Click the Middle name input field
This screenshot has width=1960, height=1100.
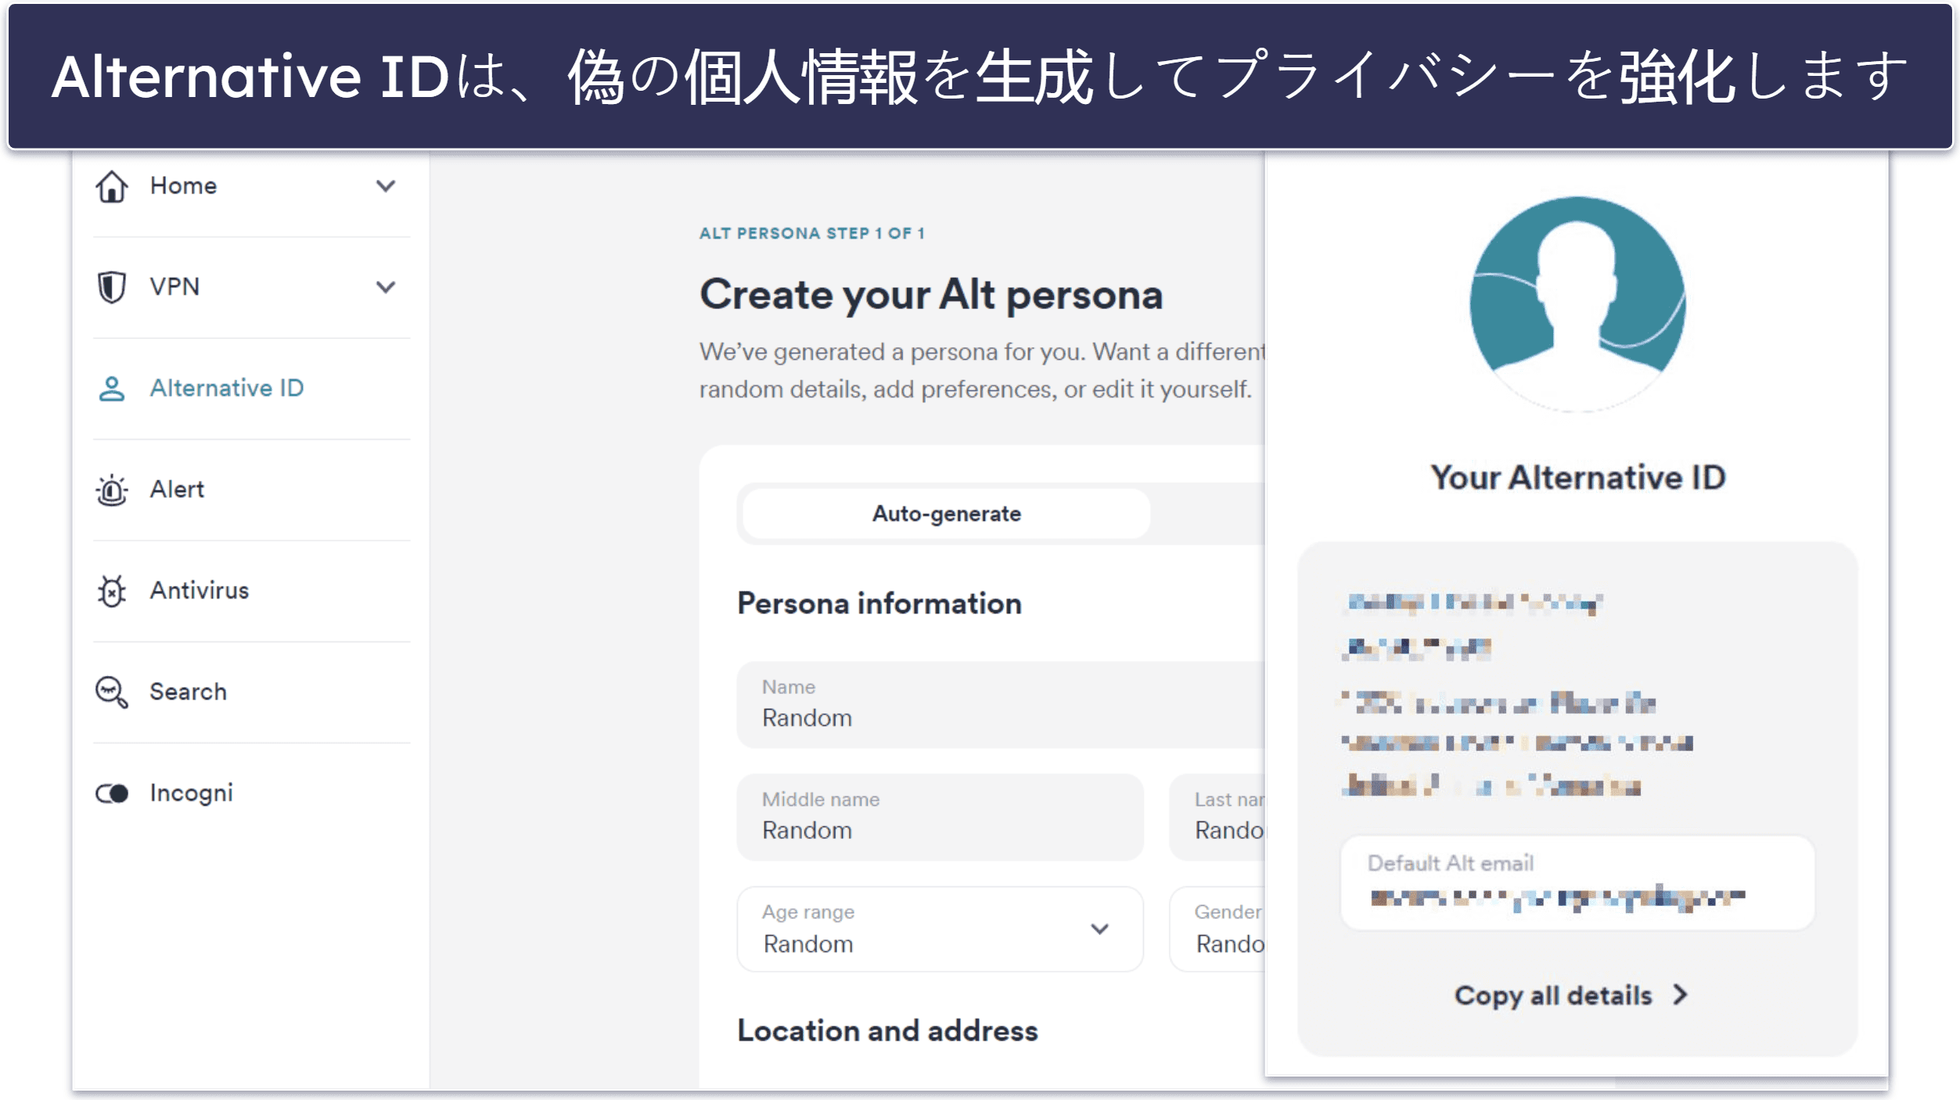click(940, 817)
